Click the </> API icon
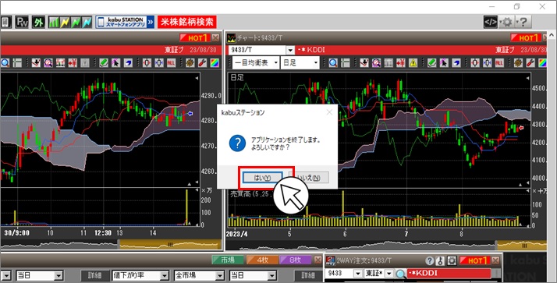The height and width of the screenshot is (283, 557). (x=491, y=23)
